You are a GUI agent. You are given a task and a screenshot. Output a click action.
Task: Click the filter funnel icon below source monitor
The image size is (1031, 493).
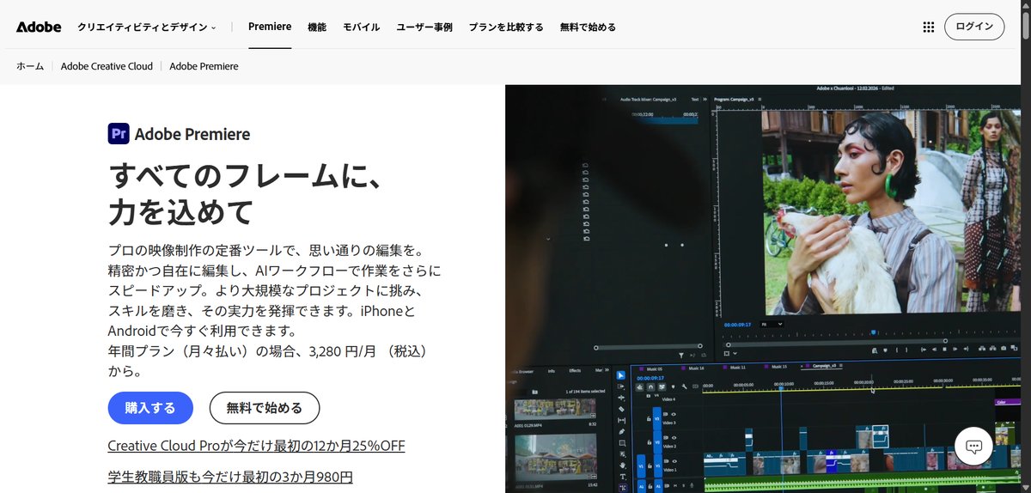point(681,354)
